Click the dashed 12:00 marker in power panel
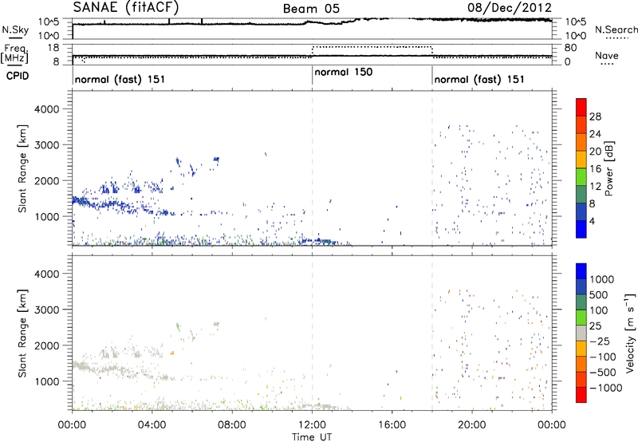 click(x=312, y=168)
